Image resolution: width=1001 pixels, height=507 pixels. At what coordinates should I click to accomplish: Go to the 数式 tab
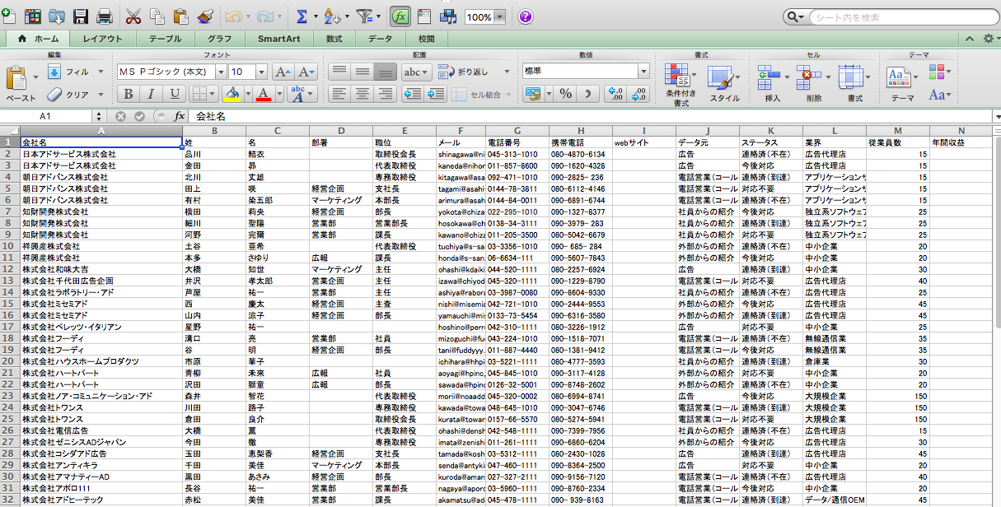(334, 39)
